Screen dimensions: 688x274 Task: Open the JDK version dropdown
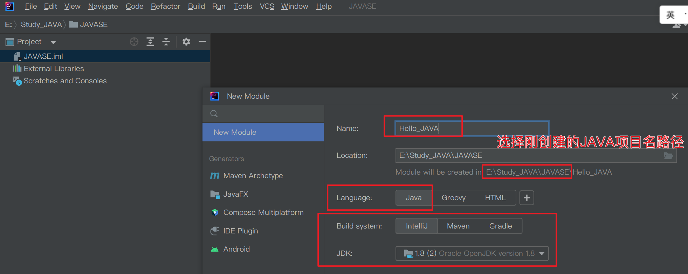(472, 253)
